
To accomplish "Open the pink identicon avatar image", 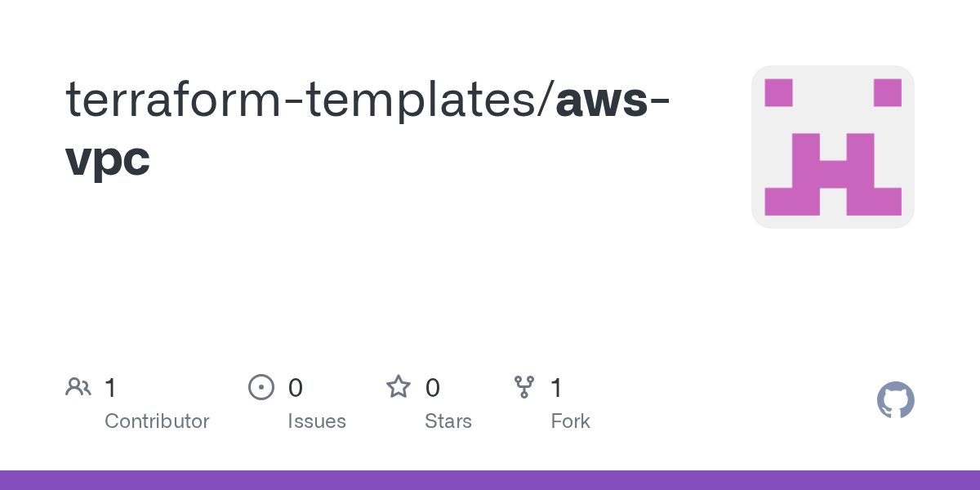I will [832, 147].
